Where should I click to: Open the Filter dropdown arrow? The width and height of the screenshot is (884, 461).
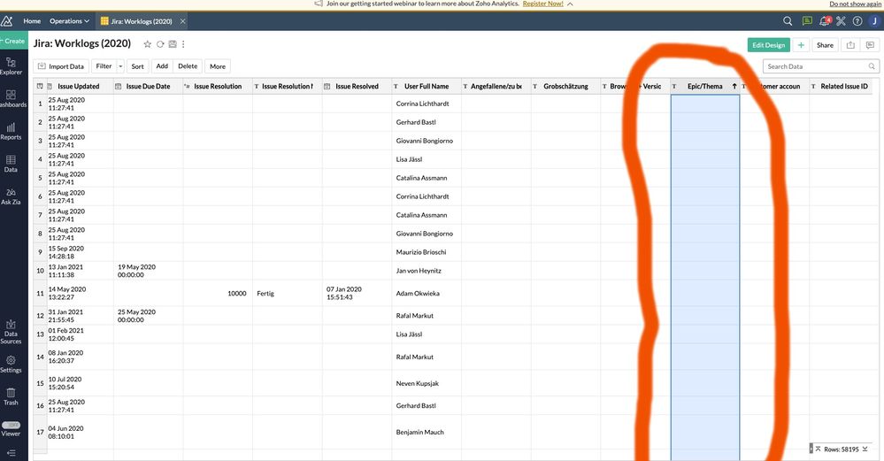pos(120,66)
